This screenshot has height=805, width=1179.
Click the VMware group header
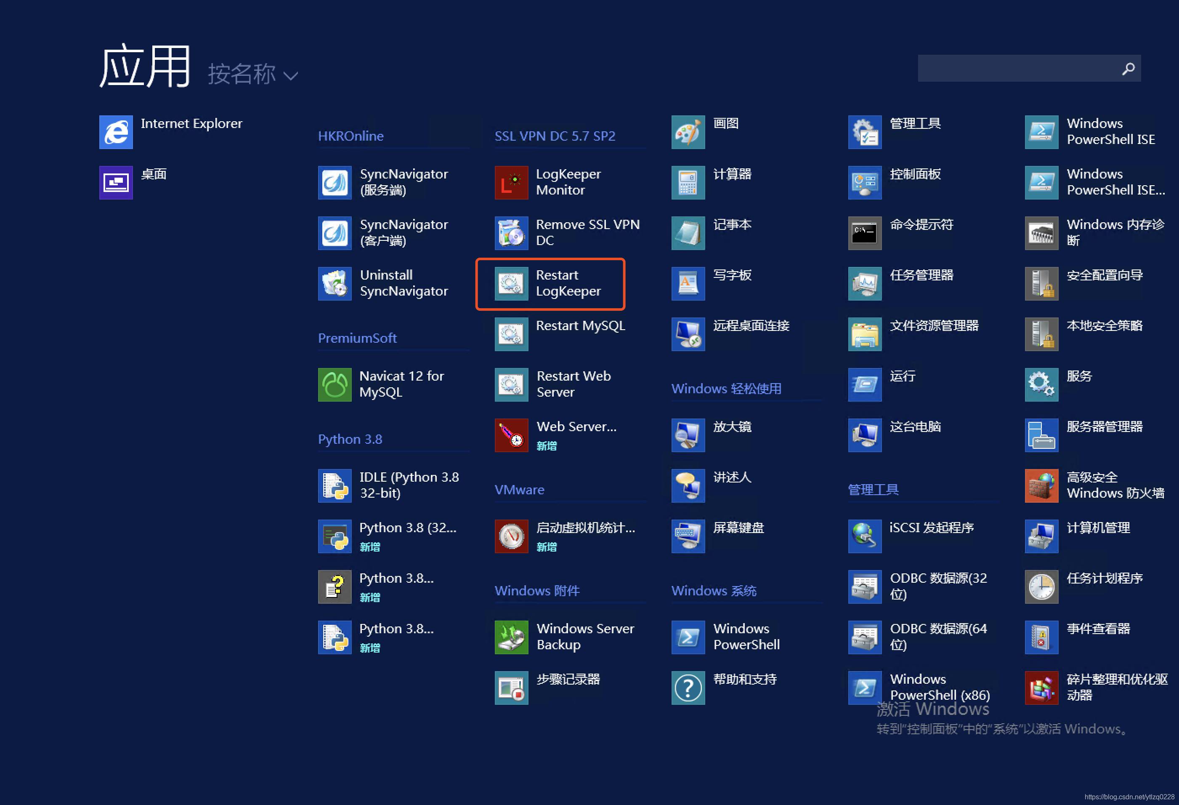pyautogui.click(x=520, y=490)
